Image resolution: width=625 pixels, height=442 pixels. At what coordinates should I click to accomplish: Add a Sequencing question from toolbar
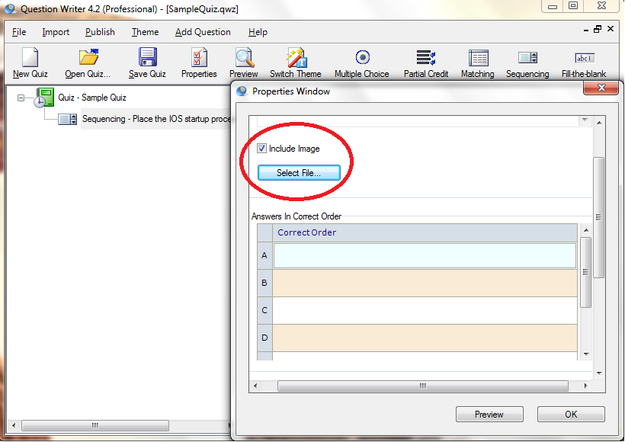[527, 58]
